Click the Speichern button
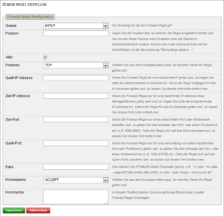 pos(14,210)
